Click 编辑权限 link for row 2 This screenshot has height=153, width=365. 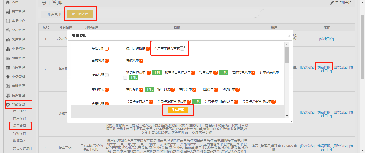[x=324, y=67]
